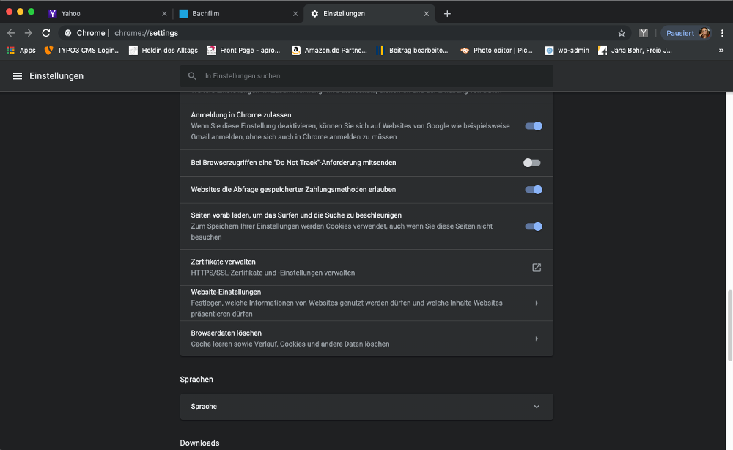
Task: Close the Einstellungen tab
Action: point(427,13)
